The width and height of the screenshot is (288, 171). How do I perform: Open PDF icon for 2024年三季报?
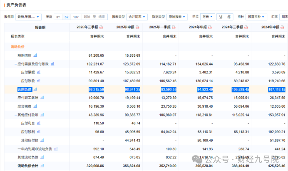click(246, 27)
